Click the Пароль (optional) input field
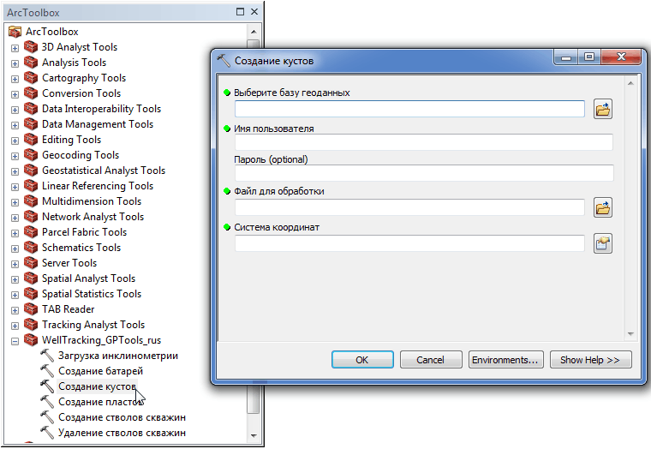The image size is (651, 449). [x=424, y=173]
